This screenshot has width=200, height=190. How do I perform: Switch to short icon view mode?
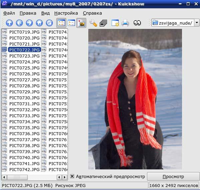pos(61,23)
